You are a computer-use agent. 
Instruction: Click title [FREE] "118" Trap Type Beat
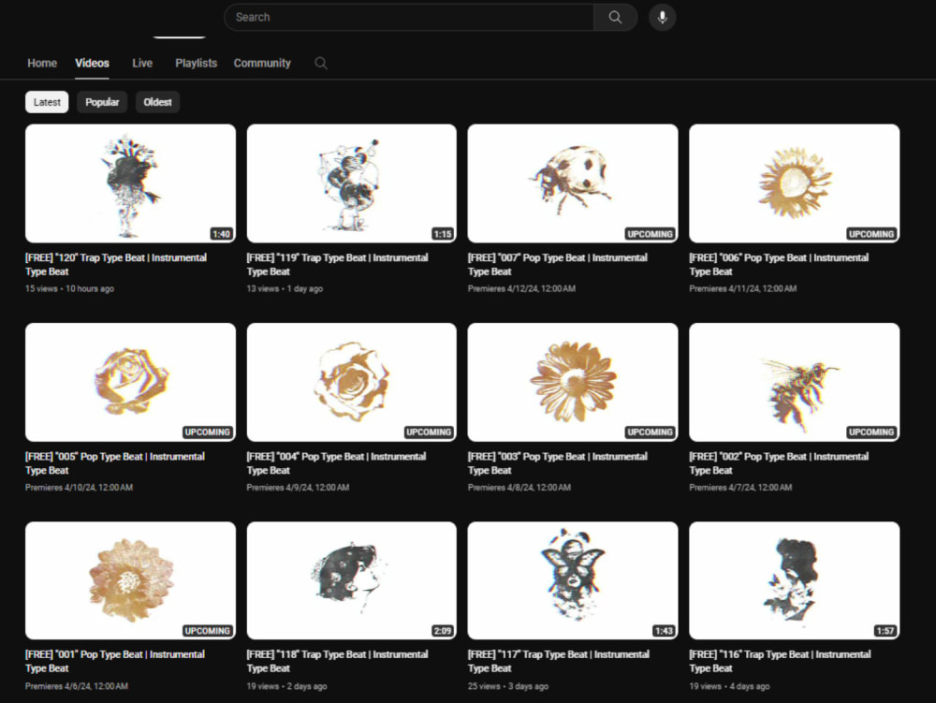337,661
